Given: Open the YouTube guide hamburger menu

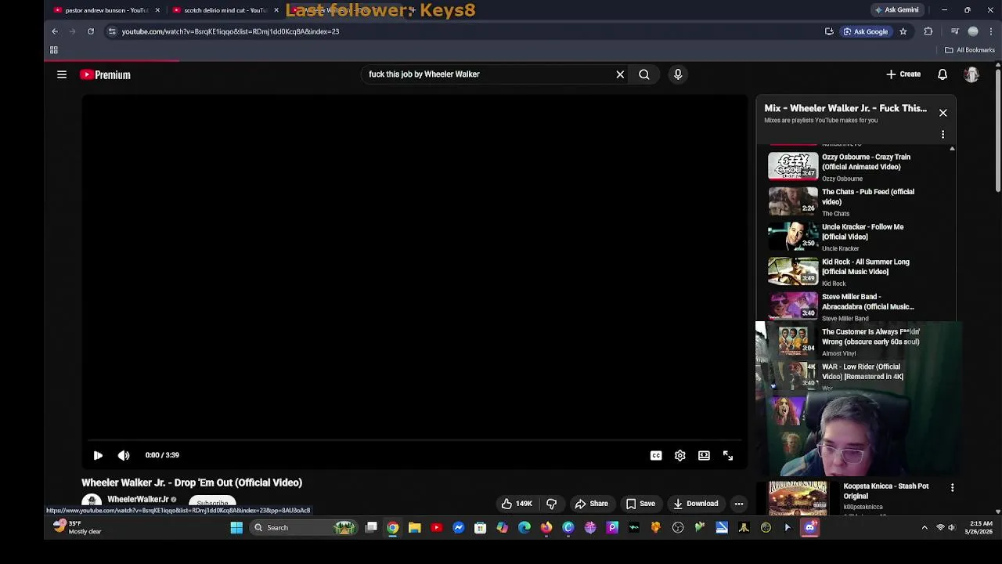Looking at the screenshot, I should click(62, 74).
